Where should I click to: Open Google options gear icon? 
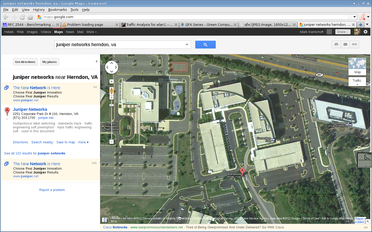pos(366,32)
